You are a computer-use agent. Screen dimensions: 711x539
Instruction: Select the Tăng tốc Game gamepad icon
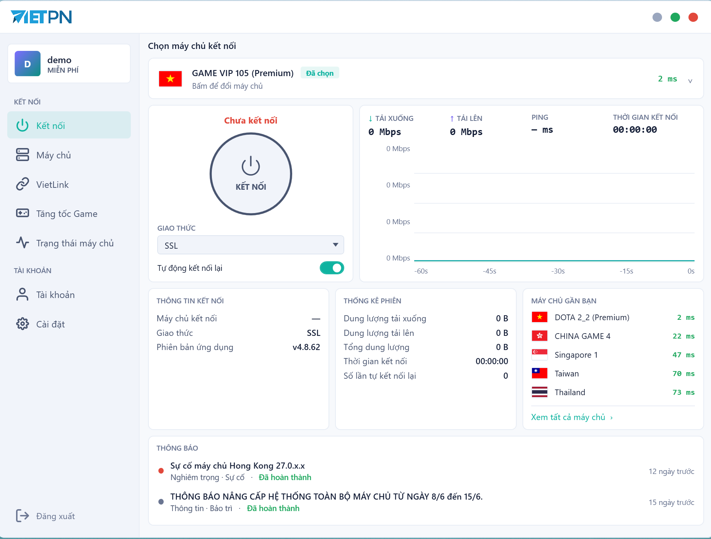tap(23, 213)
